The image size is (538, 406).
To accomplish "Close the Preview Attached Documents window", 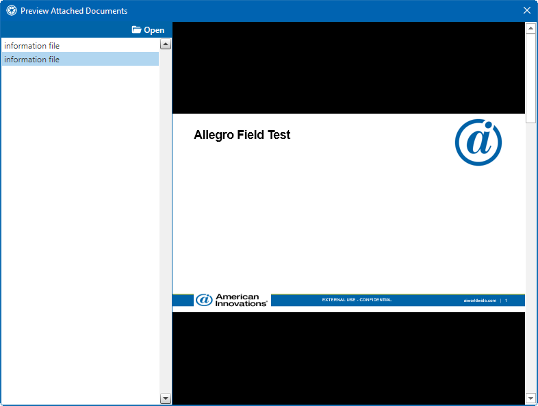I will click(x=527, y=11).
